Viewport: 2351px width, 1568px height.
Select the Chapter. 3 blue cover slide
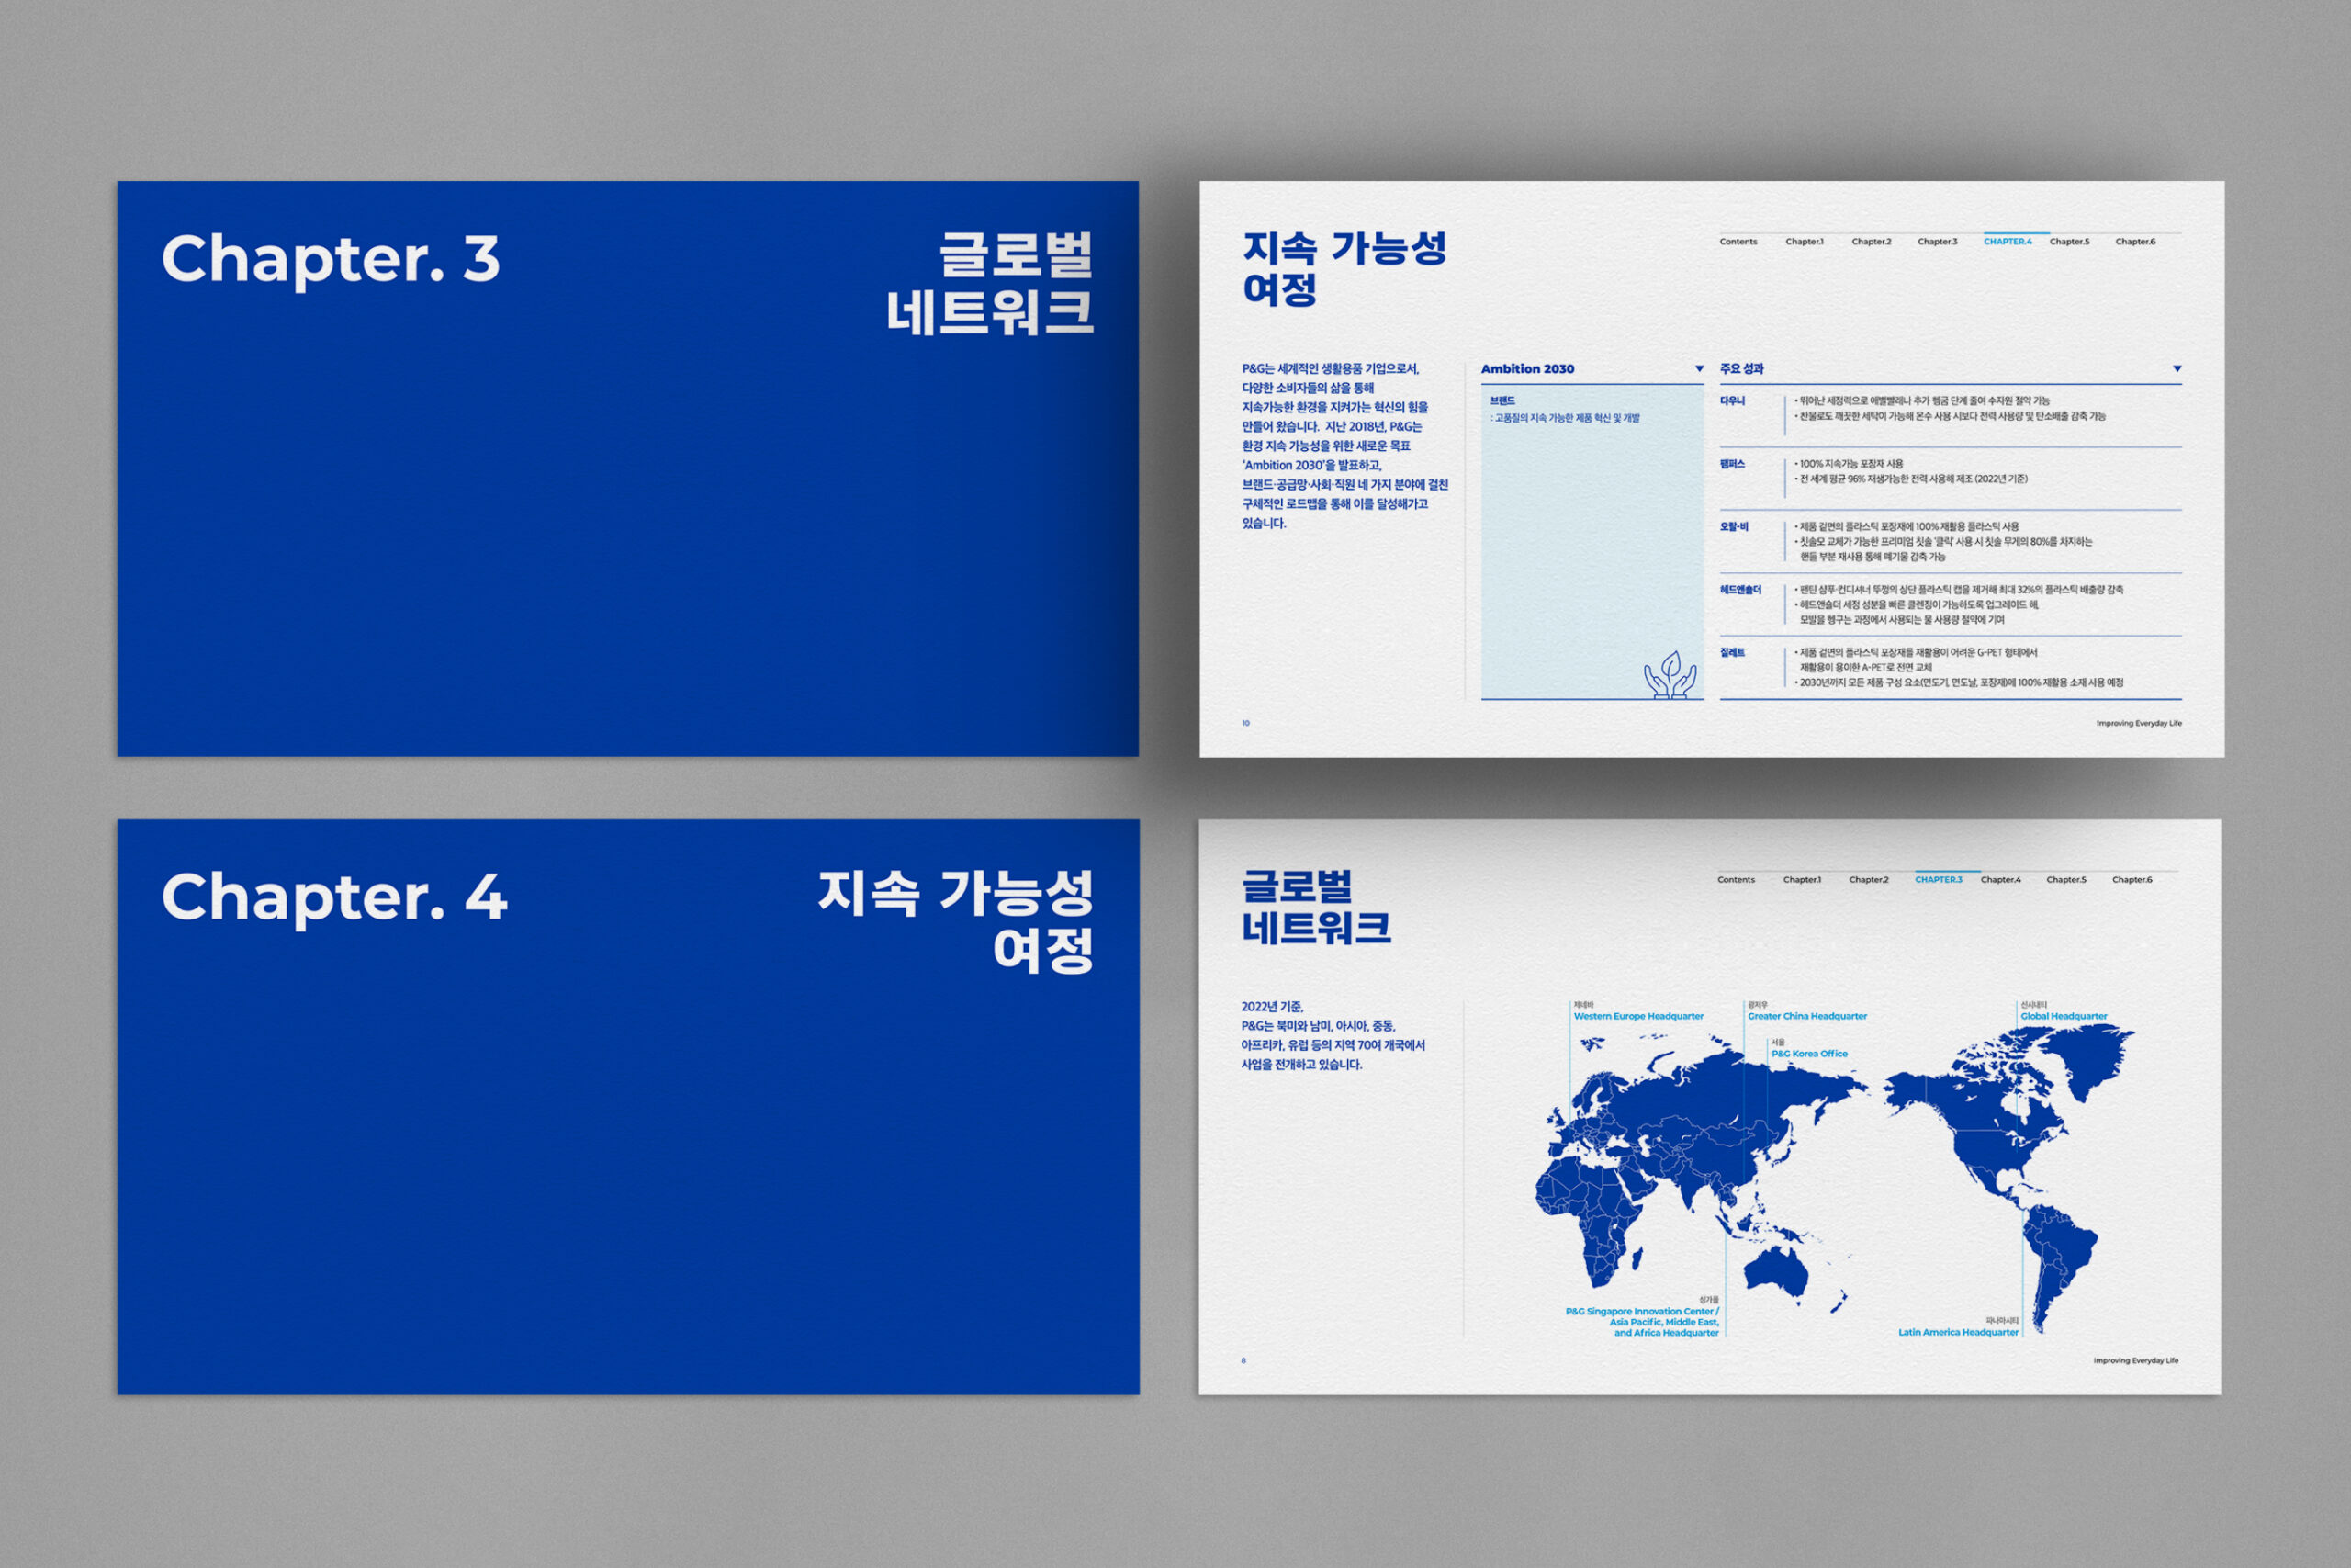coord(628,468)
